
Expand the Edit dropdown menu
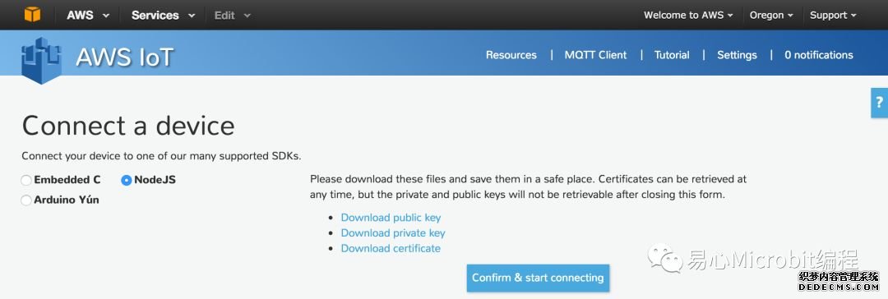click(x=232, y=16)
